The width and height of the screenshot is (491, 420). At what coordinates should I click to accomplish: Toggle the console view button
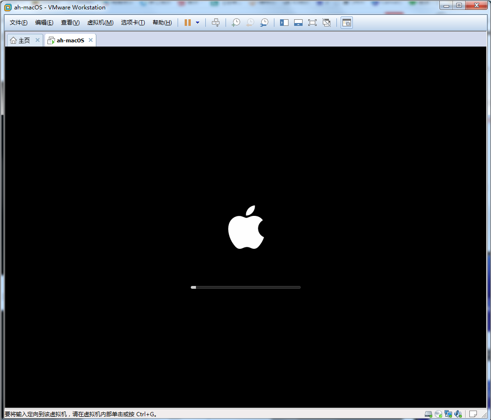347,23
